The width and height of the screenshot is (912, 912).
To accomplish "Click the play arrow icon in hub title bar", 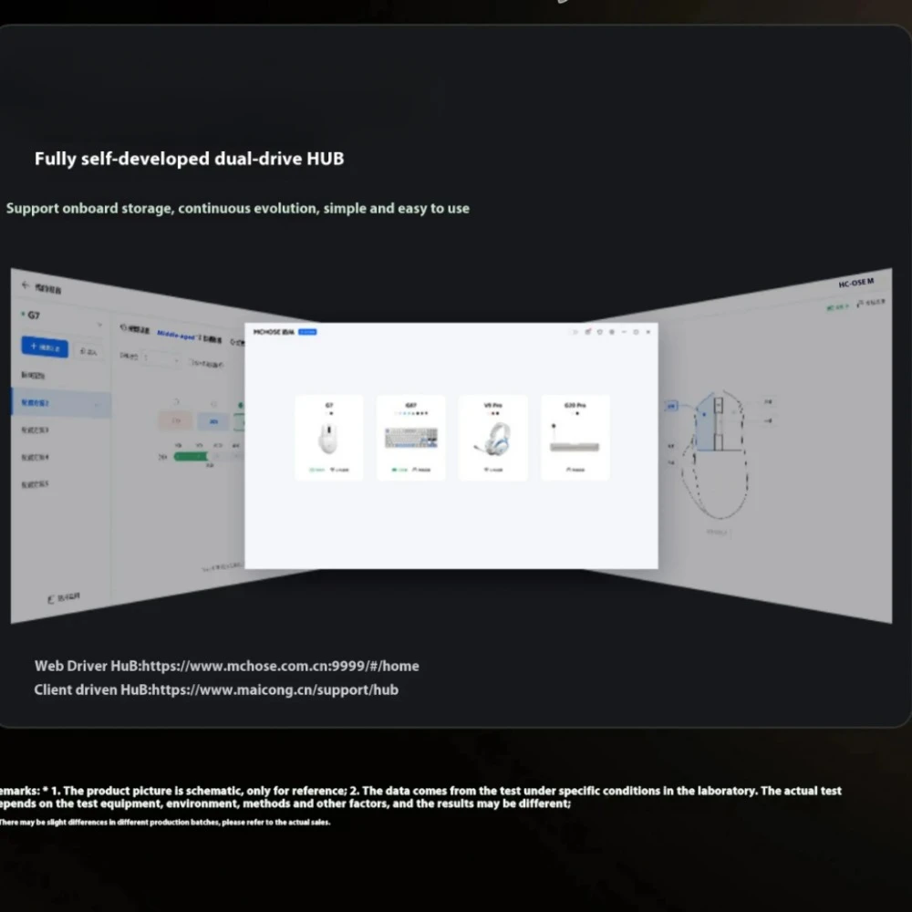I will (x=575, y=332).
